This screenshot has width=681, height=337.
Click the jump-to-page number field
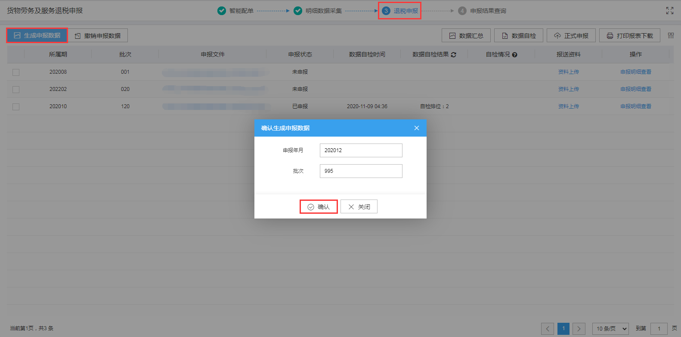click(x=659, y=328)
